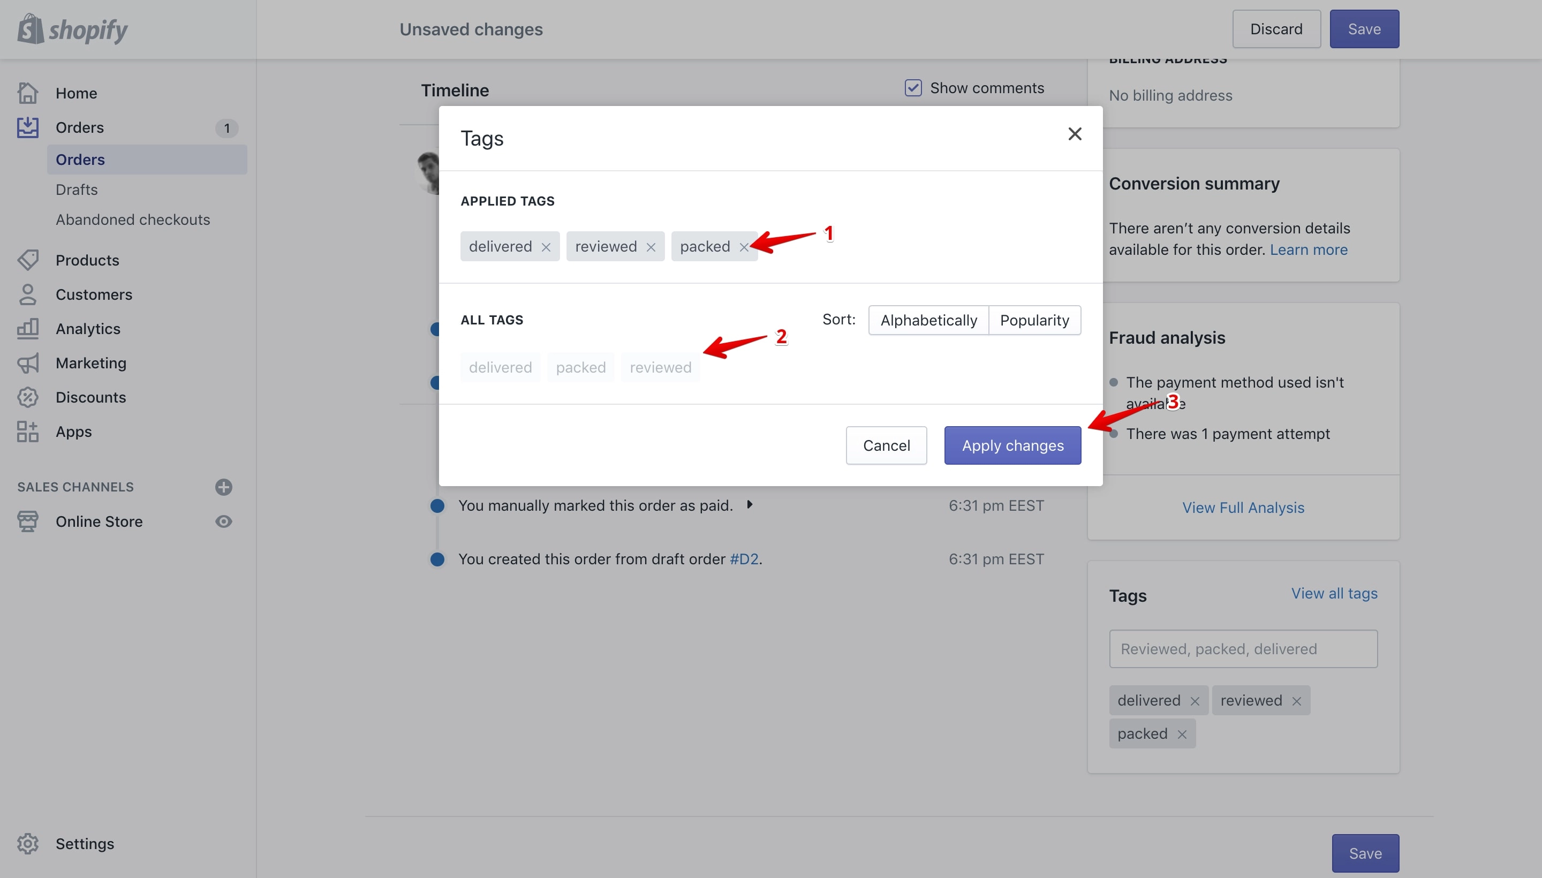This screenshot has height=878, width=1542.
Task: Click the 'marked as paid' timeline dot
Action: pyautogui.click(x=437, y=506)
